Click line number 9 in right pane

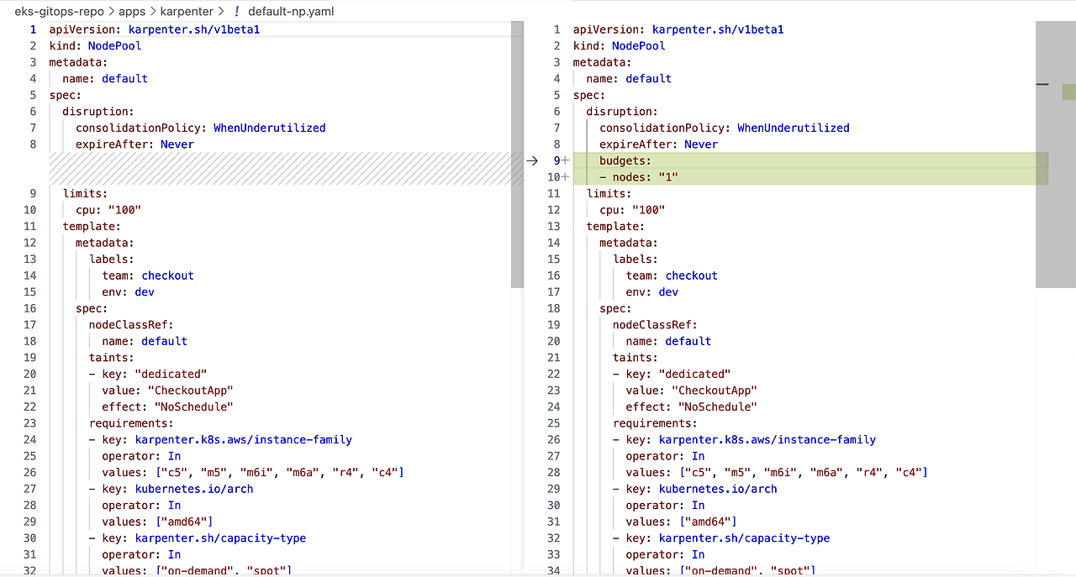(x=556, y=160)
